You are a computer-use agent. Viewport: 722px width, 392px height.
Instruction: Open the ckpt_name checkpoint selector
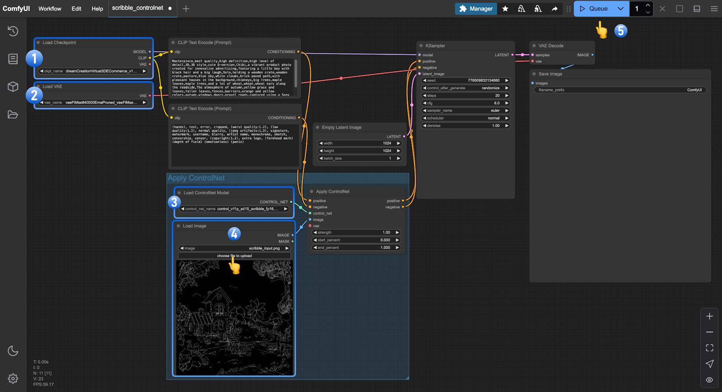click(x=93, y=71)
